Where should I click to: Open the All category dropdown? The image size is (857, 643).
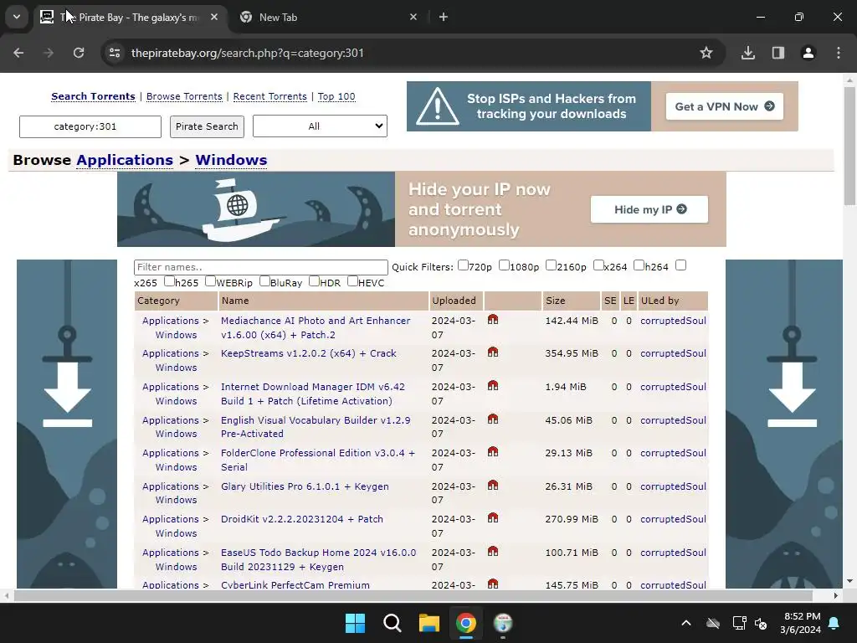pos(320,126)
